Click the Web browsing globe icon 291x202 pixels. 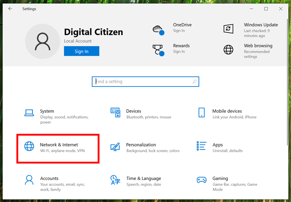[228, 49]
